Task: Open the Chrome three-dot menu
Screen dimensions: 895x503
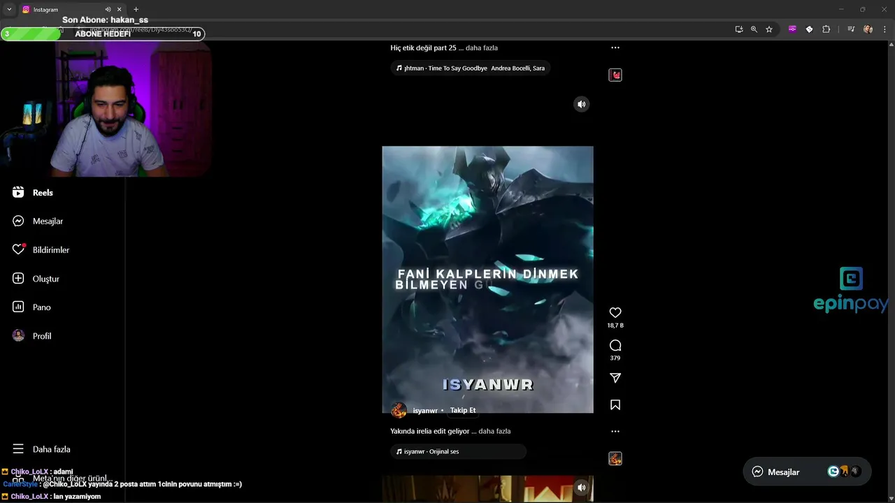Action: (x=885, y=29)
